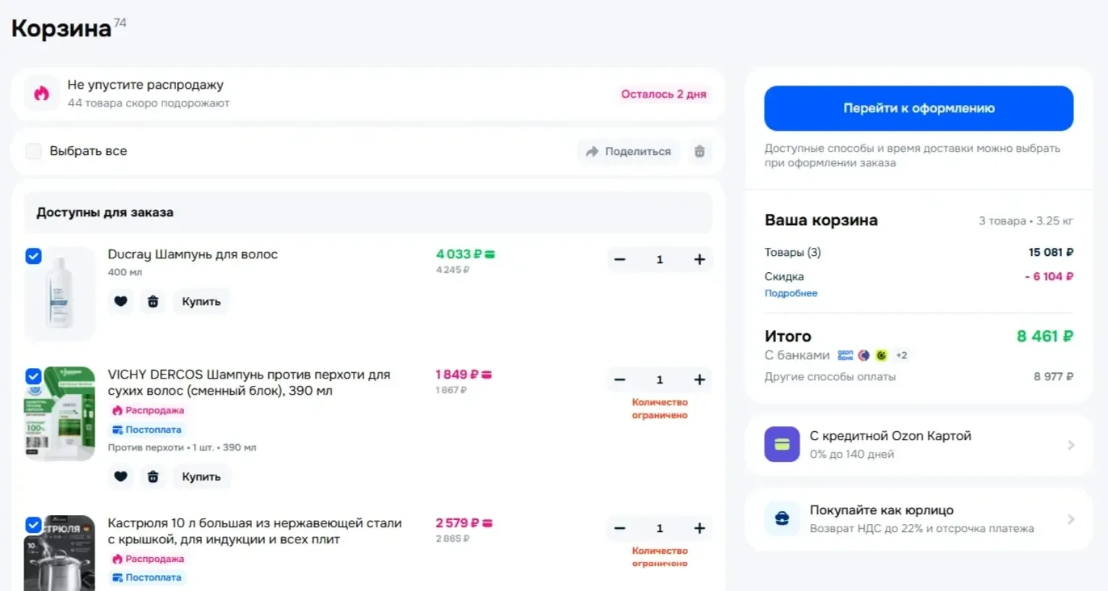Viewport: 1108px width, 591px height.
Task: Decrease VICHY DERCOS quantity with the minus
Action: pos(620,379)
